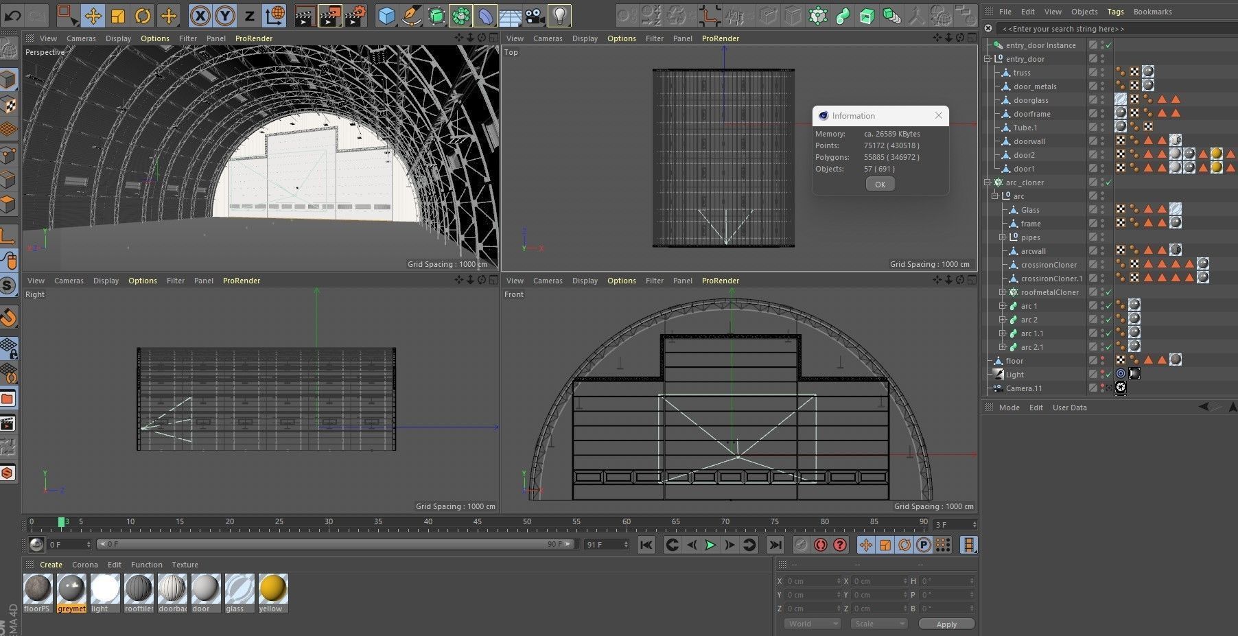Collapse the arc _cloner hierarchy

pos(988,182)
